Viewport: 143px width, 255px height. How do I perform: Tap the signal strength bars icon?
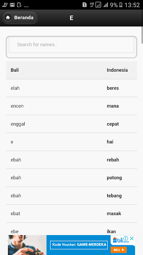[106, 5]
